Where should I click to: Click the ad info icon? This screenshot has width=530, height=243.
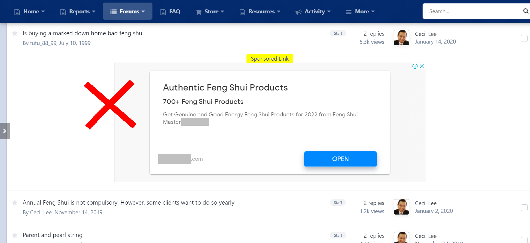(x=415, y=66)
